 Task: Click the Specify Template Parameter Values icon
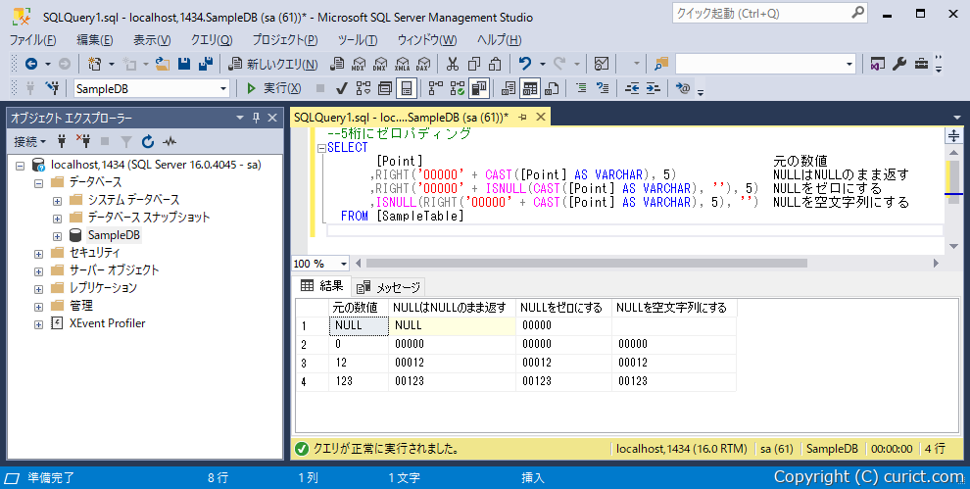pyautogui.click(x=682, y=88)
